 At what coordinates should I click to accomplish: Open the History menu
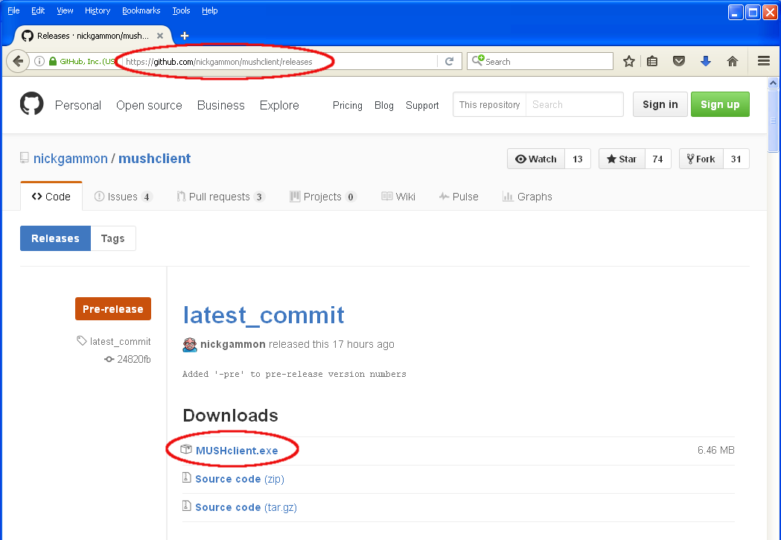pyautogui.click(x=98, y=10)
